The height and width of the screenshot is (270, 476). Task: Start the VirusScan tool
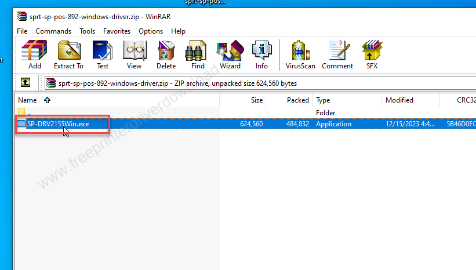300,54
